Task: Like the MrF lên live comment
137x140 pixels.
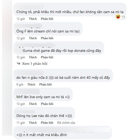Action: [33, 104]
